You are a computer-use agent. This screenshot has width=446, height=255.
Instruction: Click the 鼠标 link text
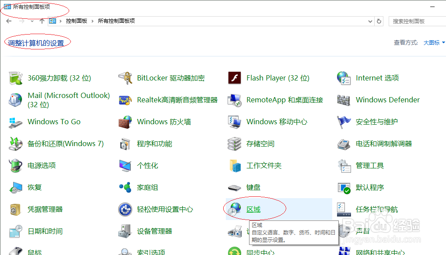point(35,252)
